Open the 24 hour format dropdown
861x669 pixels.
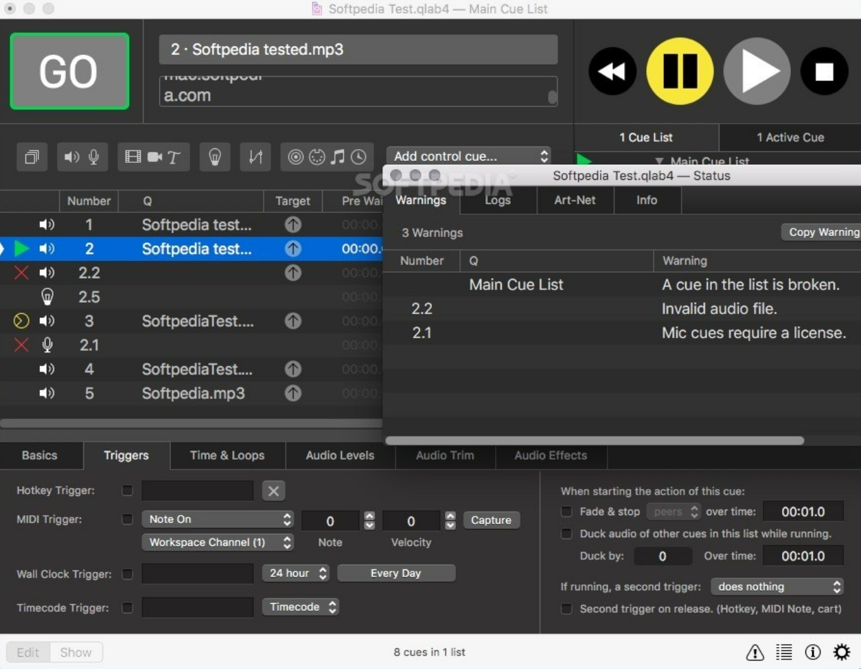[x=296, y=573]
